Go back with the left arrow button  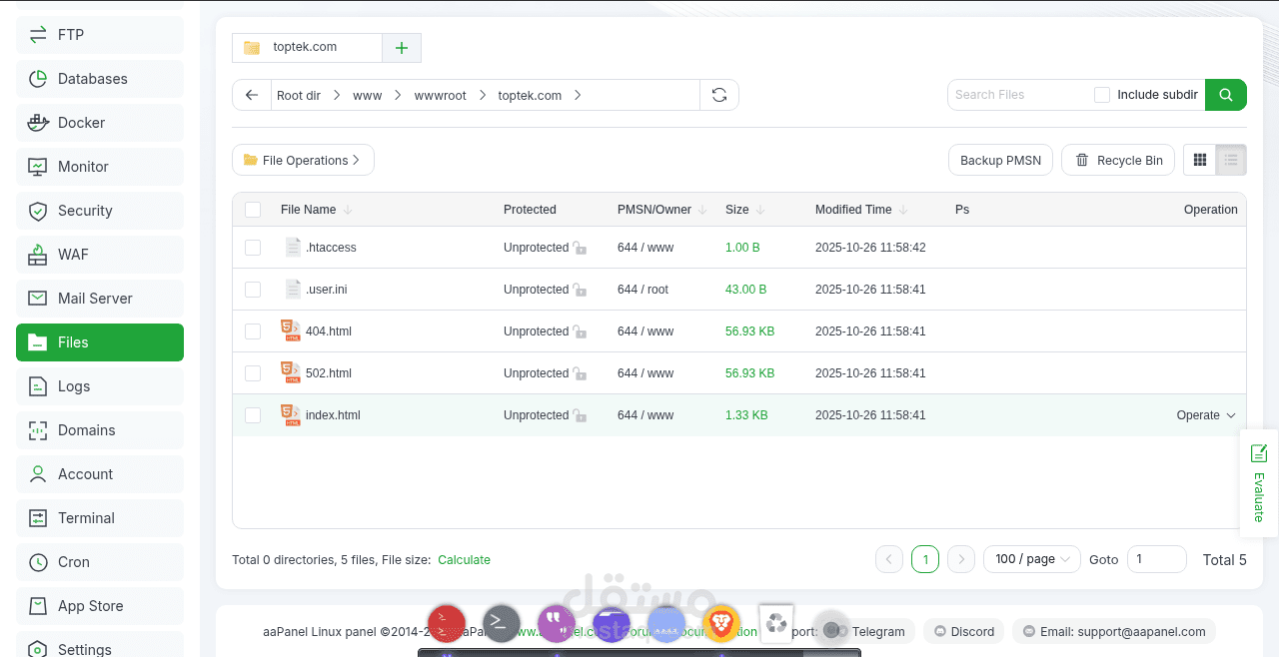(252, 95)
